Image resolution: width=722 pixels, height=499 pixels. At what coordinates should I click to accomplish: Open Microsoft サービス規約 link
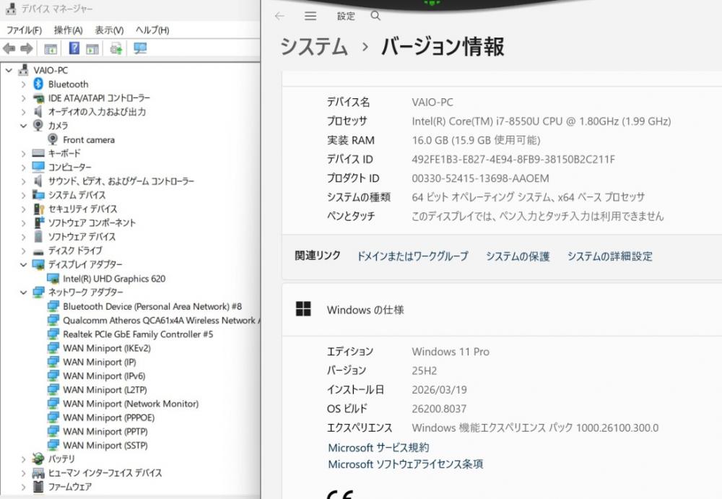click(378, 448)
